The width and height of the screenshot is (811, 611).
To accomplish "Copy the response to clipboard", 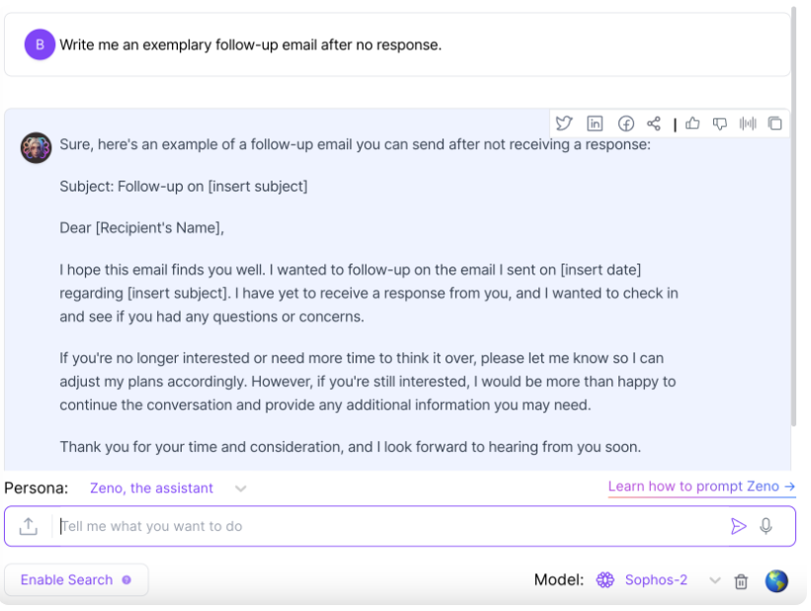I will (x=774, y=123).
